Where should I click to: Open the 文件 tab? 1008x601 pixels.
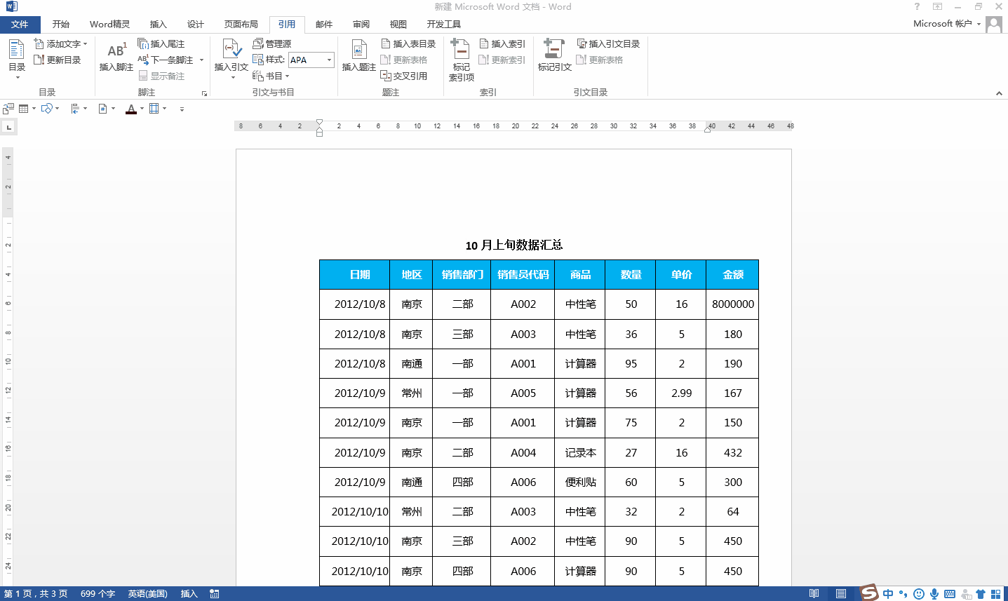20,25
